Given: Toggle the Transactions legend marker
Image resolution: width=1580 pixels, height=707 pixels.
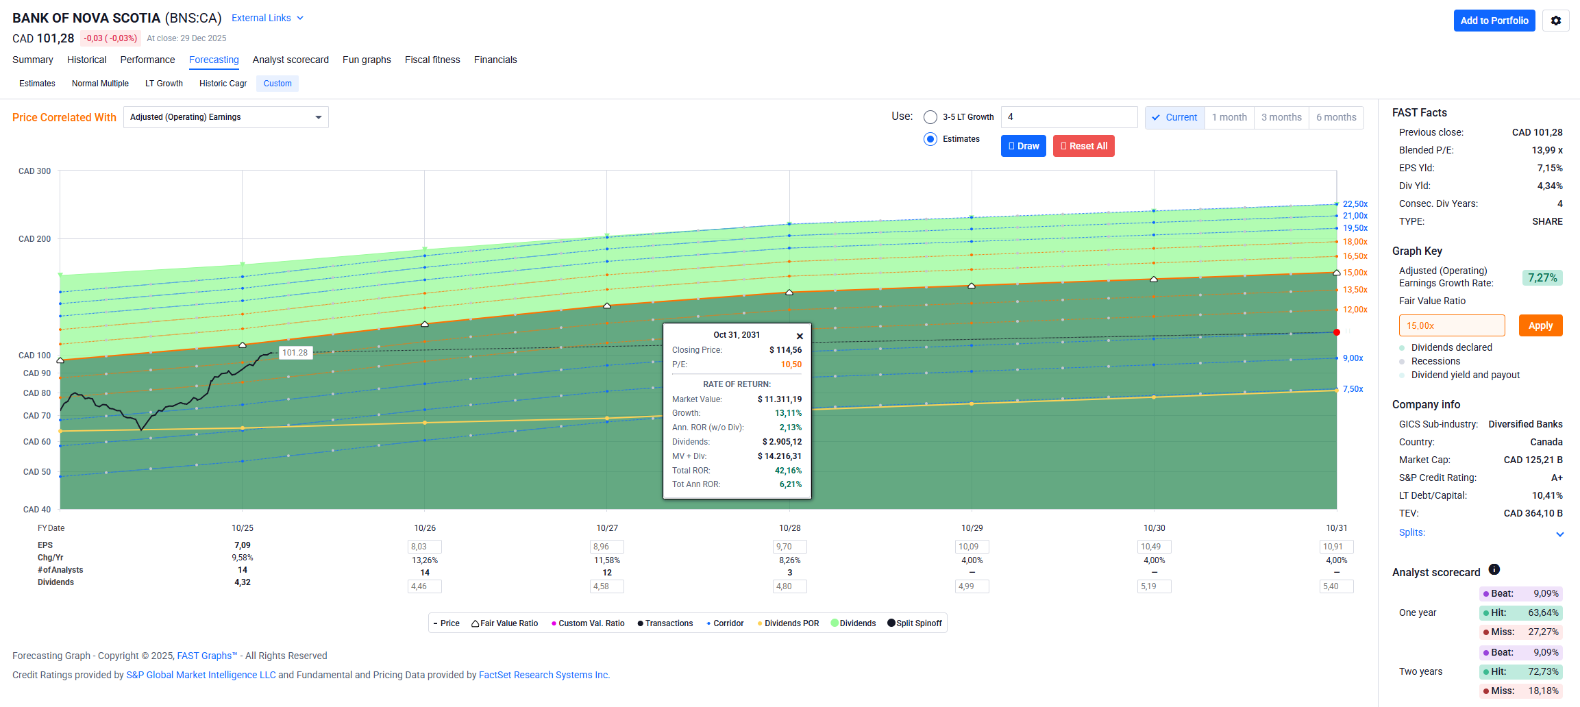Looking at the screenshot, I should pyautogui.click(x=640, y=623).
